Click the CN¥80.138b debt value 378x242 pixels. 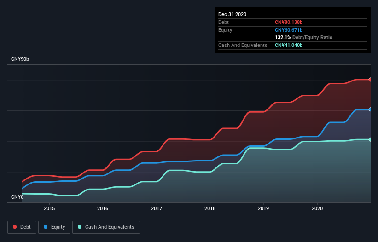click(289, 22)
